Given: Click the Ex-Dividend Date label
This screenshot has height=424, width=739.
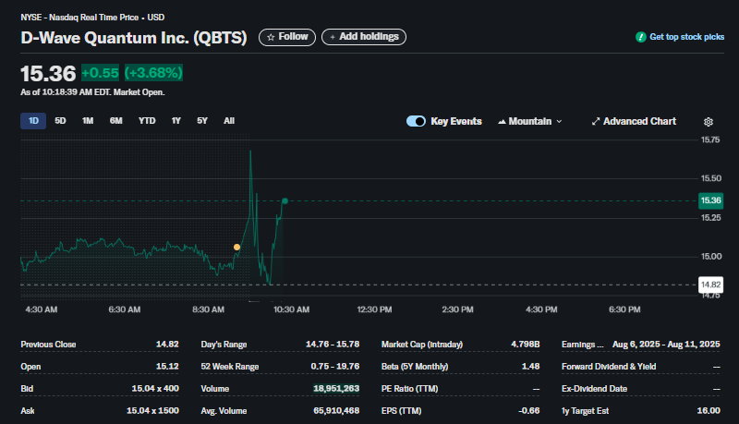Looking at the screenshot, I should click(x=594, y=389).
